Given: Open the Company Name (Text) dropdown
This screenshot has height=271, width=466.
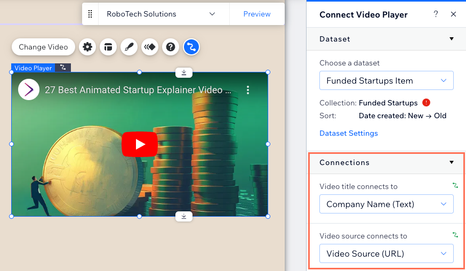Looking at the screenshot, I should click(387, 204).
